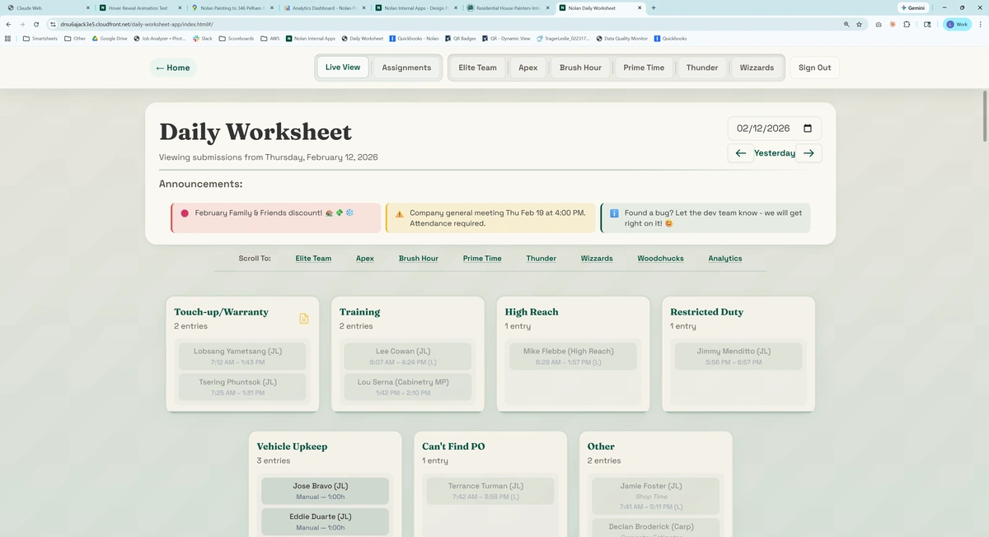The height and width of the screenshot is (537, 989).
Task: Click the previous day arrow button
Action: pos(740,152)
